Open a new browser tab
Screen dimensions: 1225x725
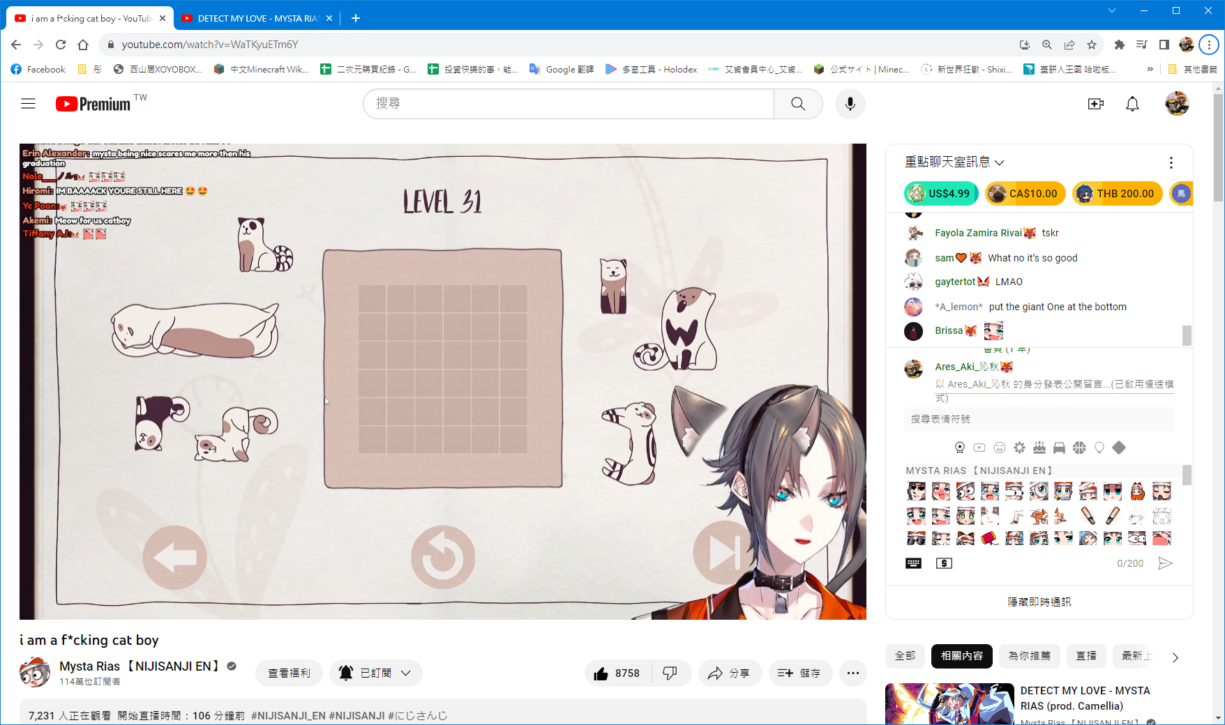(355, 18)
